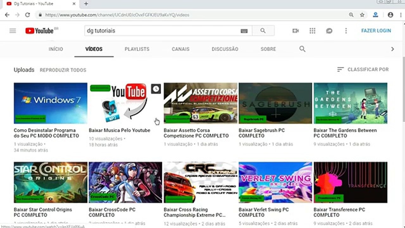Image resolution: width=405 pixels, height=228 pixels.
Task: Open Baixar CrossCode PC COMPLETO title
Action: click(112, 212)
